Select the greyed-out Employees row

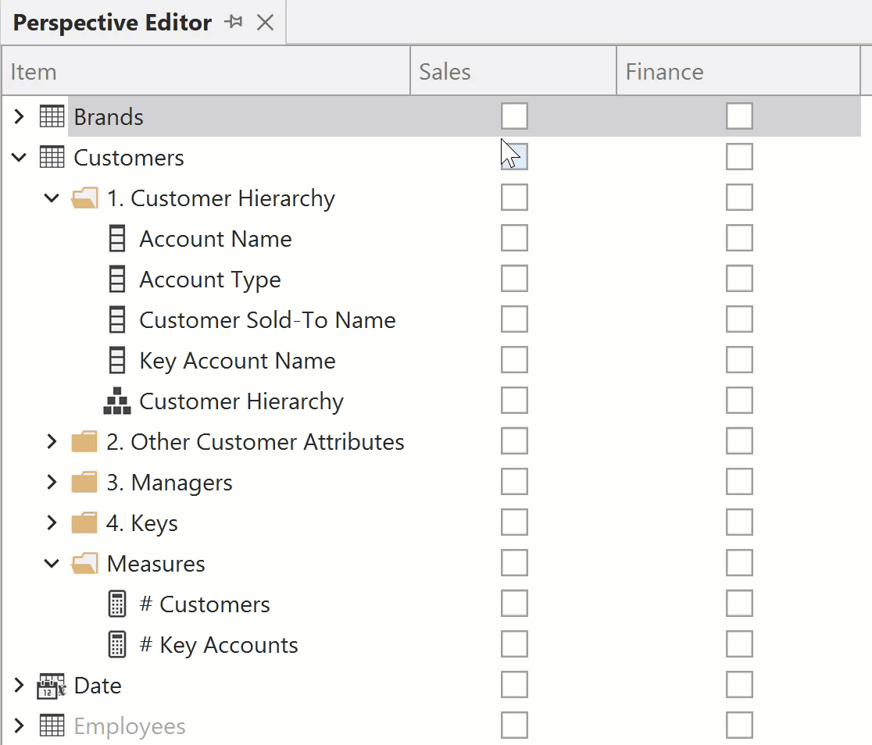pyautogui.click(x=129, y=725)
